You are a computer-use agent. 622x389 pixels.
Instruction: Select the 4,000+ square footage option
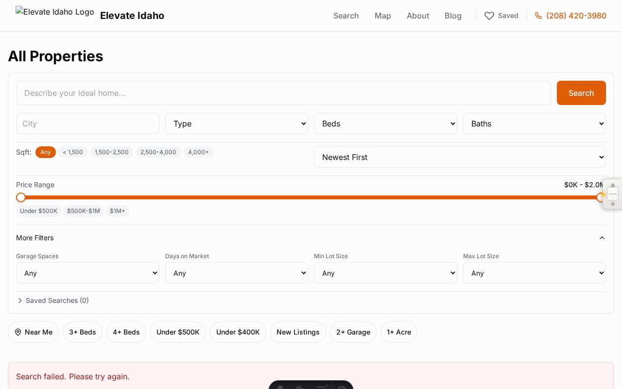(198, 152)
